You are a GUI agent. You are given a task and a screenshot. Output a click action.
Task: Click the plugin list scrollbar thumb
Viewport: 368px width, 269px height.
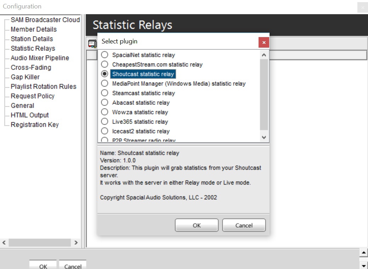[x=264, y=95]
